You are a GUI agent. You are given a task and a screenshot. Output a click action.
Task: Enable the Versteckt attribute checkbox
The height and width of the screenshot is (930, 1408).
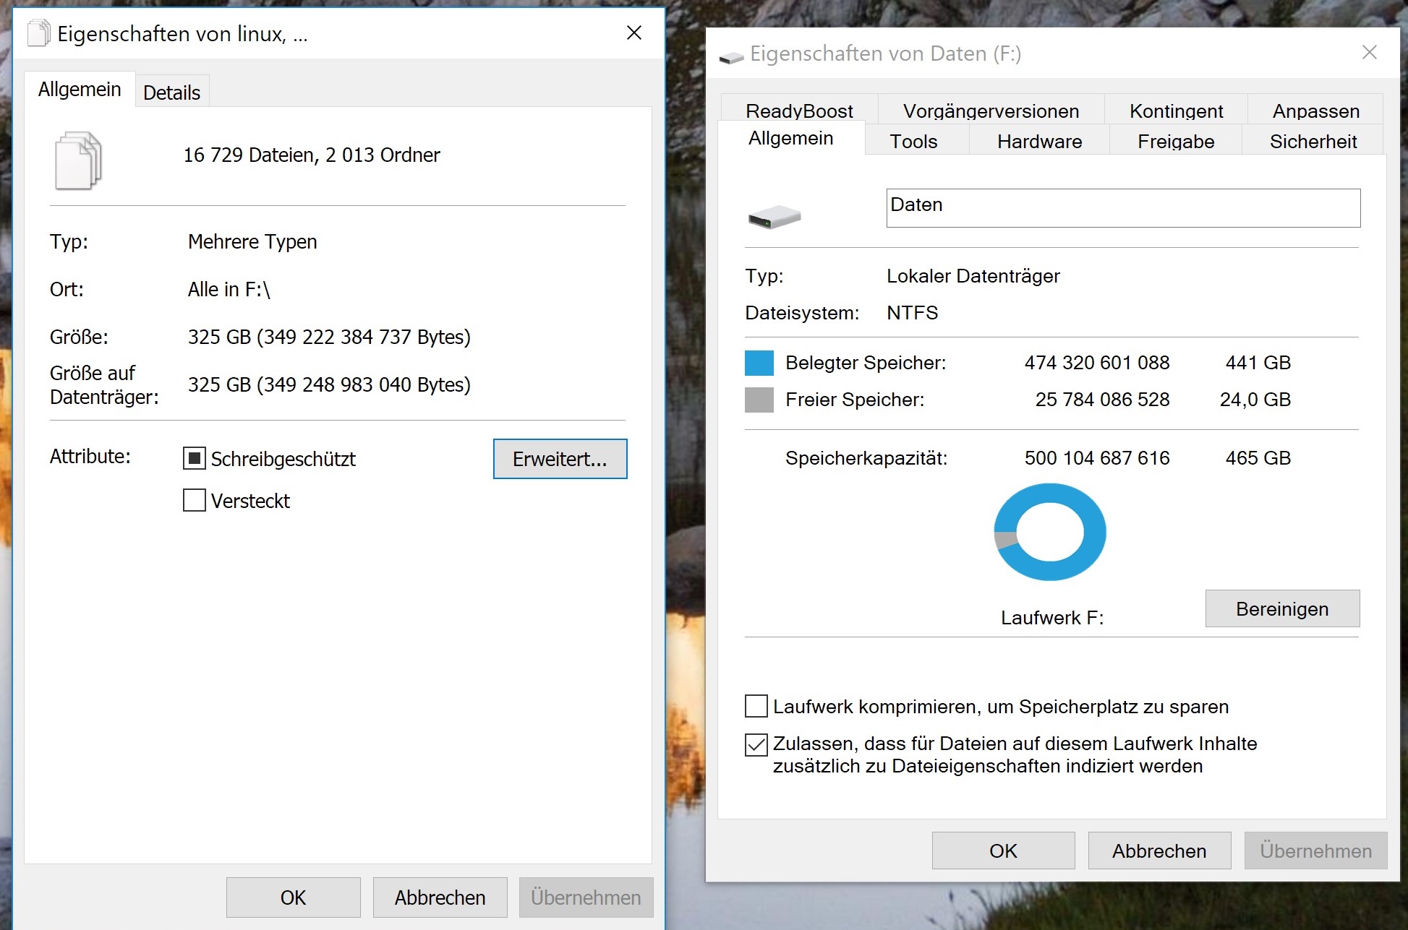coord(195,500)
